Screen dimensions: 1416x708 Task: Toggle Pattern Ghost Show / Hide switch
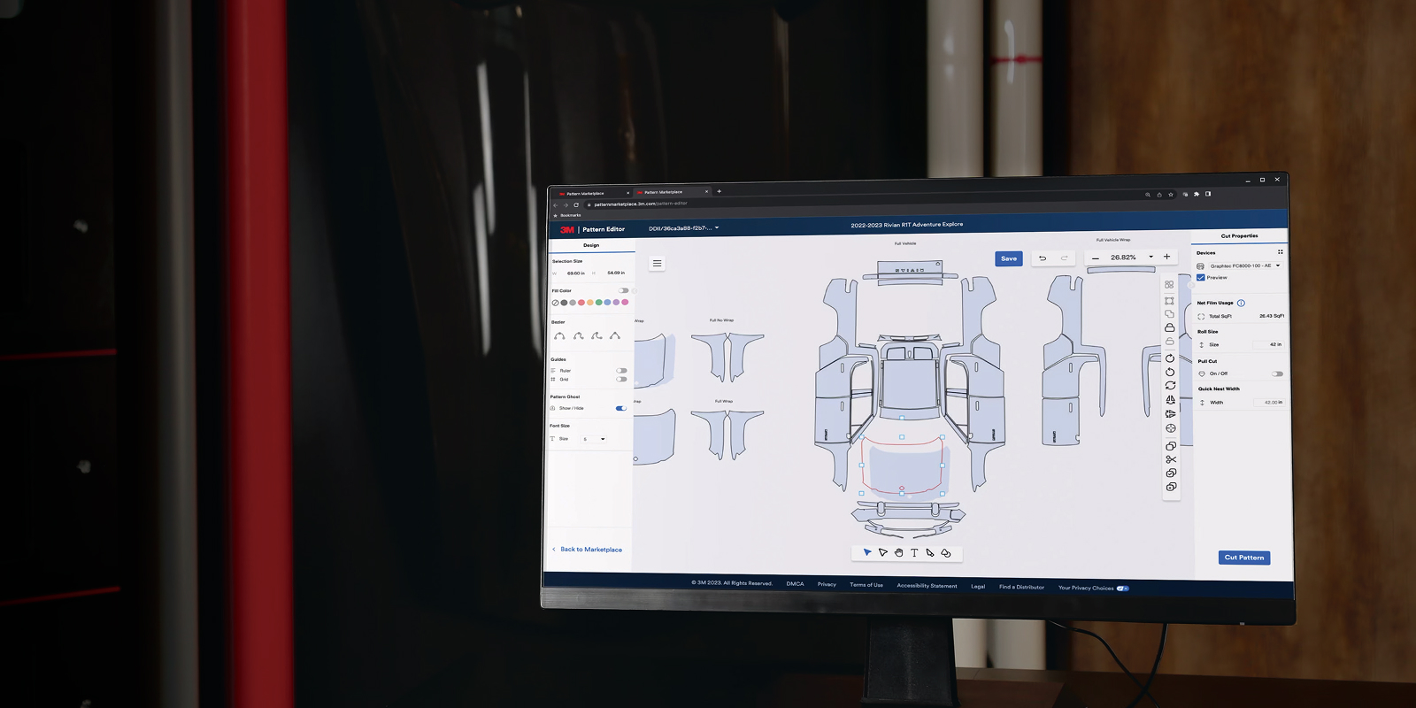point(620,408)
